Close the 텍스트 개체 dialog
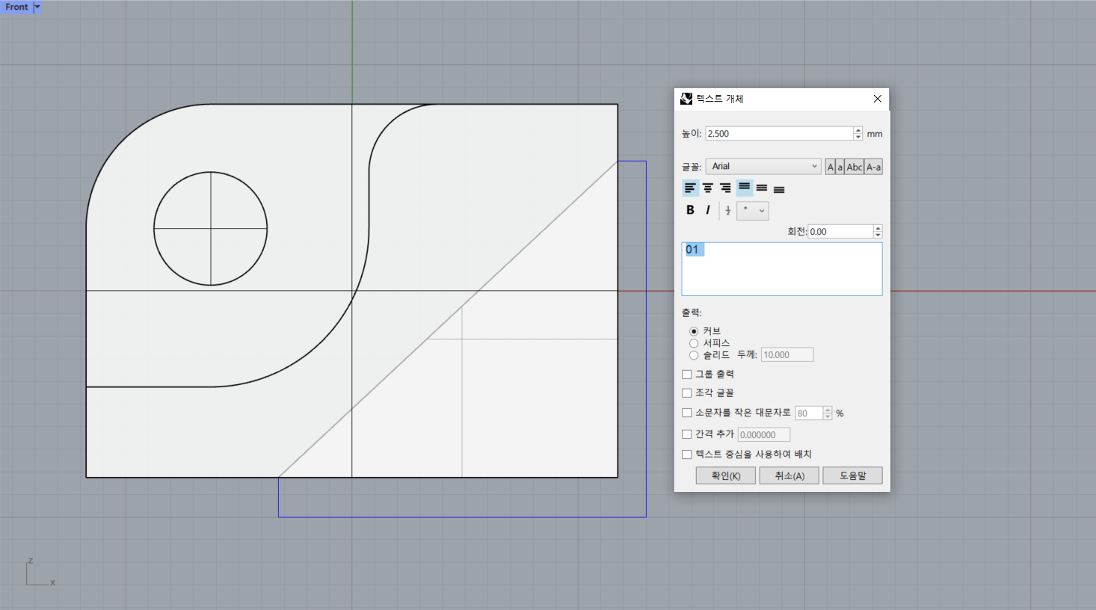 click(878, 99)
